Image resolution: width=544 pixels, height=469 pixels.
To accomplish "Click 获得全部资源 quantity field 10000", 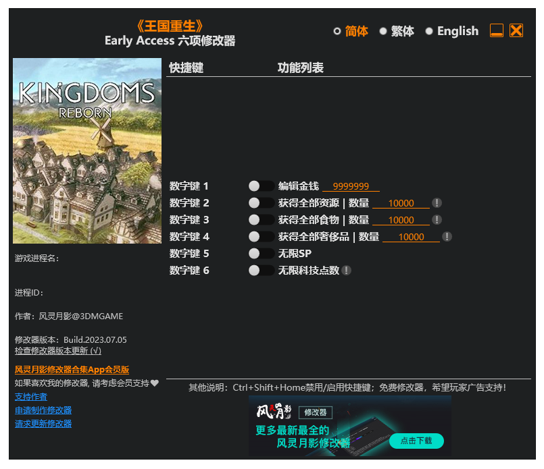I will 401,203.
